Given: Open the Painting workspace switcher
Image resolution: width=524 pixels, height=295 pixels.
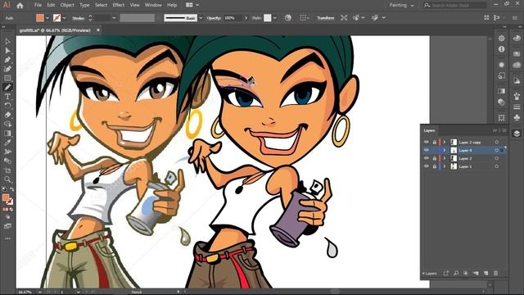Looking at the screenshot, I should (401, 6).
